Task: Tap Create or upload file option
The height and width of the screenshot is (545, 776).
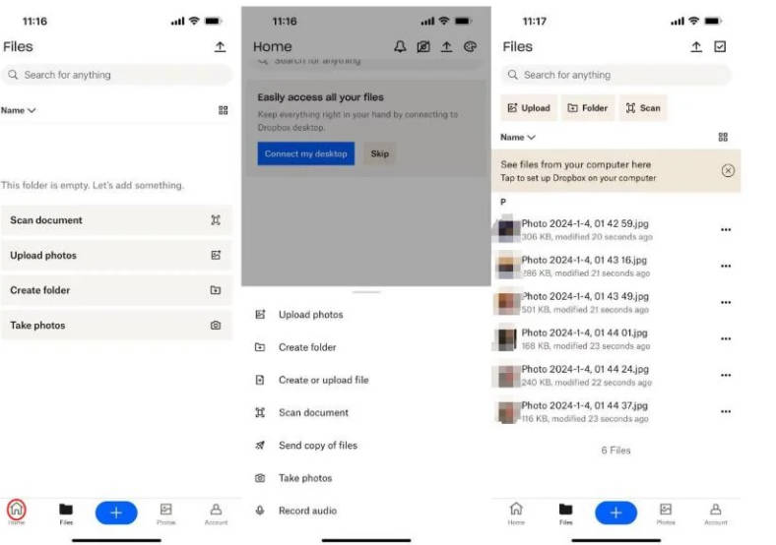Action: pyautogui.click(x=323, y=380)
